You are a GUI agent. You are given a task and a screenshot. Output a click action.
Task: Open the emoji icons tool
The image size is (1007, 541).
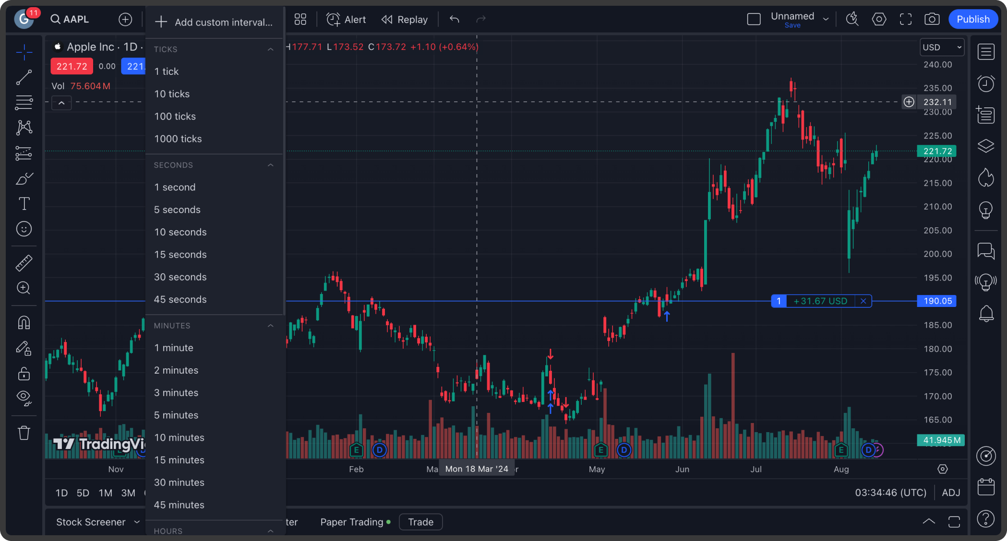[24, 229]
